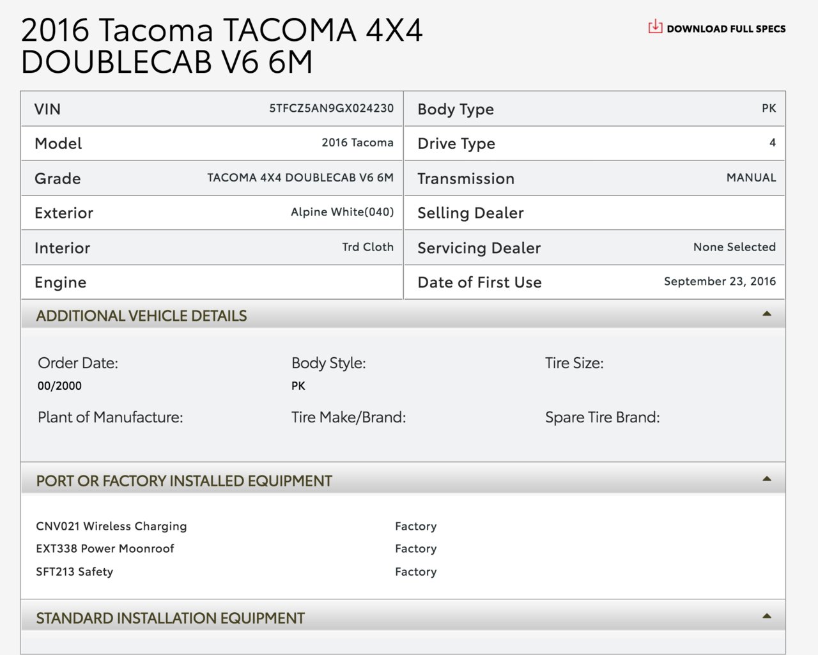Image resolution: width=818 pixels, height=655 pixels.
Task: Click the Transmission row label
Action: (x=466, y=179)
